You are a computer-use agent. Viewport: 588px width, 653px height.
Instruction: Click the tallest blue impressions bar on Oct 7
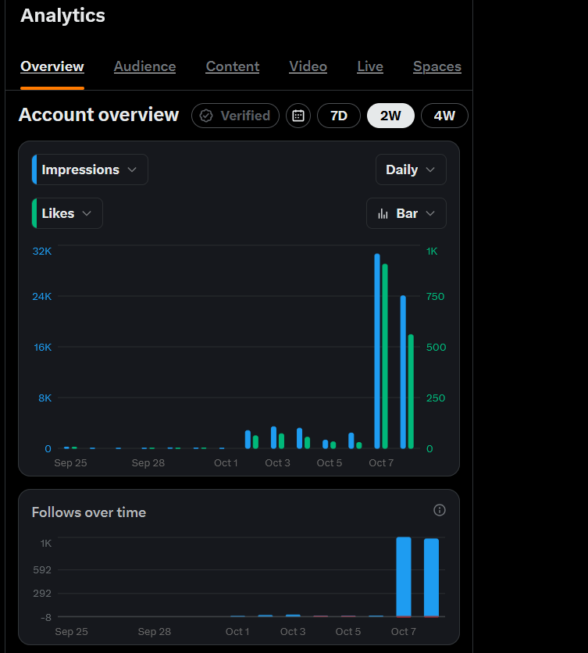click(377, 351)
